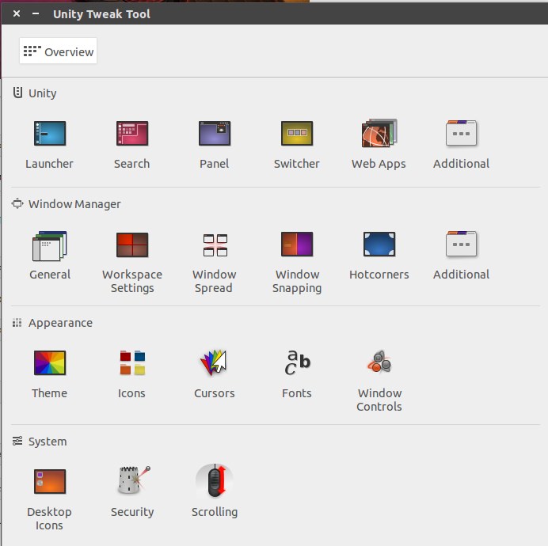Click the Unity section heading

(x=42, y=93)
